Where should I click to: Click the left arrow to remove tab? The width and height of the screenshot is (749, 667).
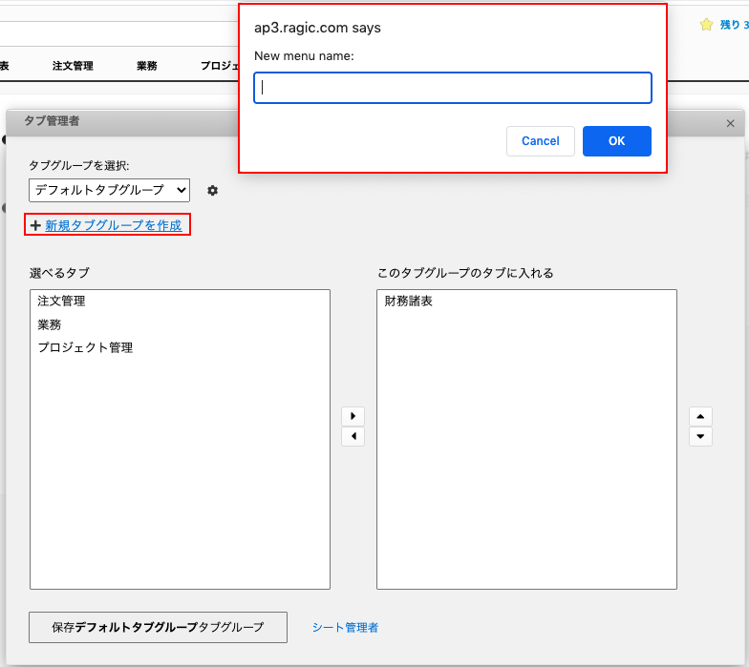pos(353,436)
